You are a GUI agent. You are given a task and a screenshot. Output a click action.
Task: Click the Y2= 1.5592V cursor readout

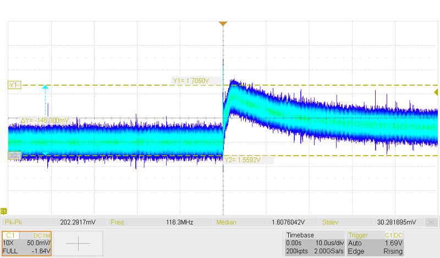point(241,160)
